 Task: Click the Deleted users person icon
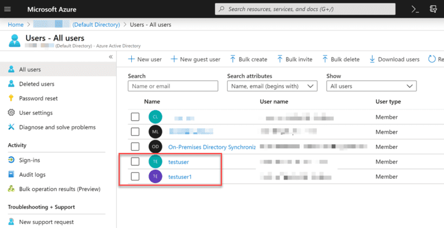pos(11,84)
